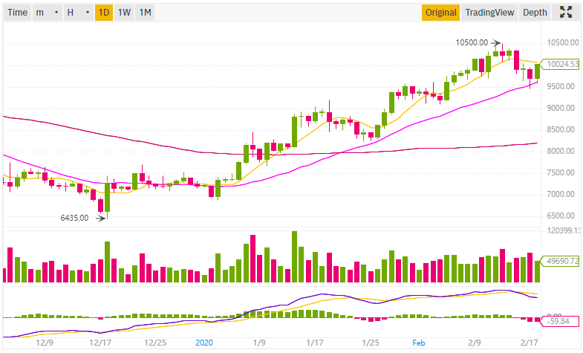Click the MACD value tag -59.84

tap(561, 322)
